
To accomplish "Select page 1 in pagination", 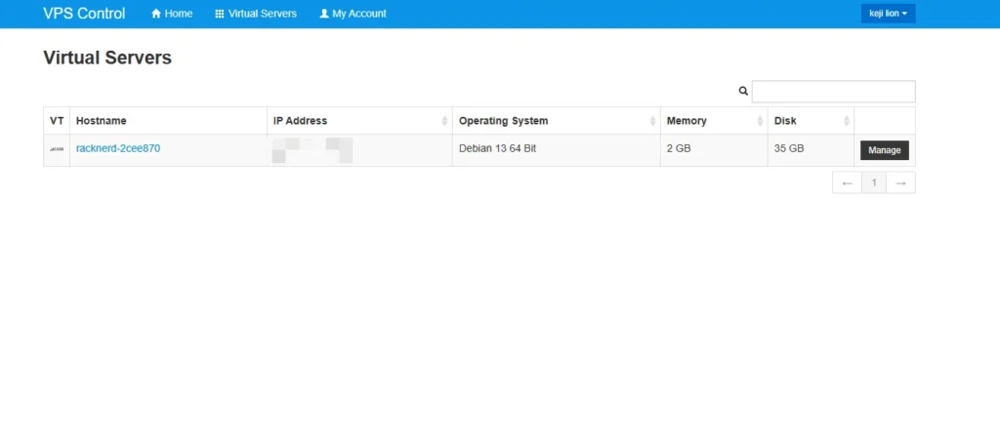I will click(874, 182).
